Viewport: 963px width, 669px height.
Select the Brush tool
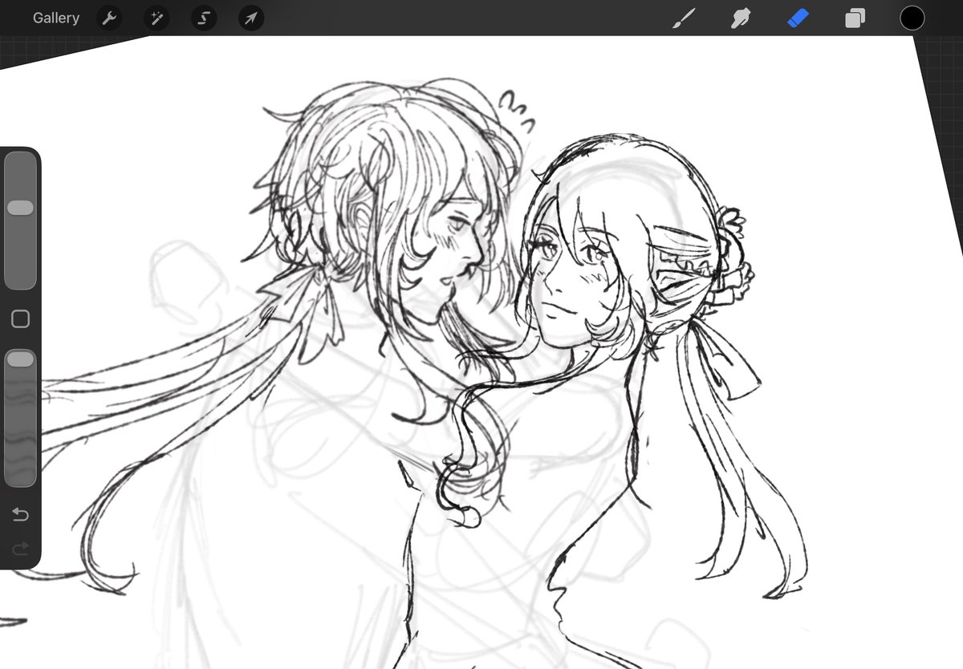[x=683, y=18]
